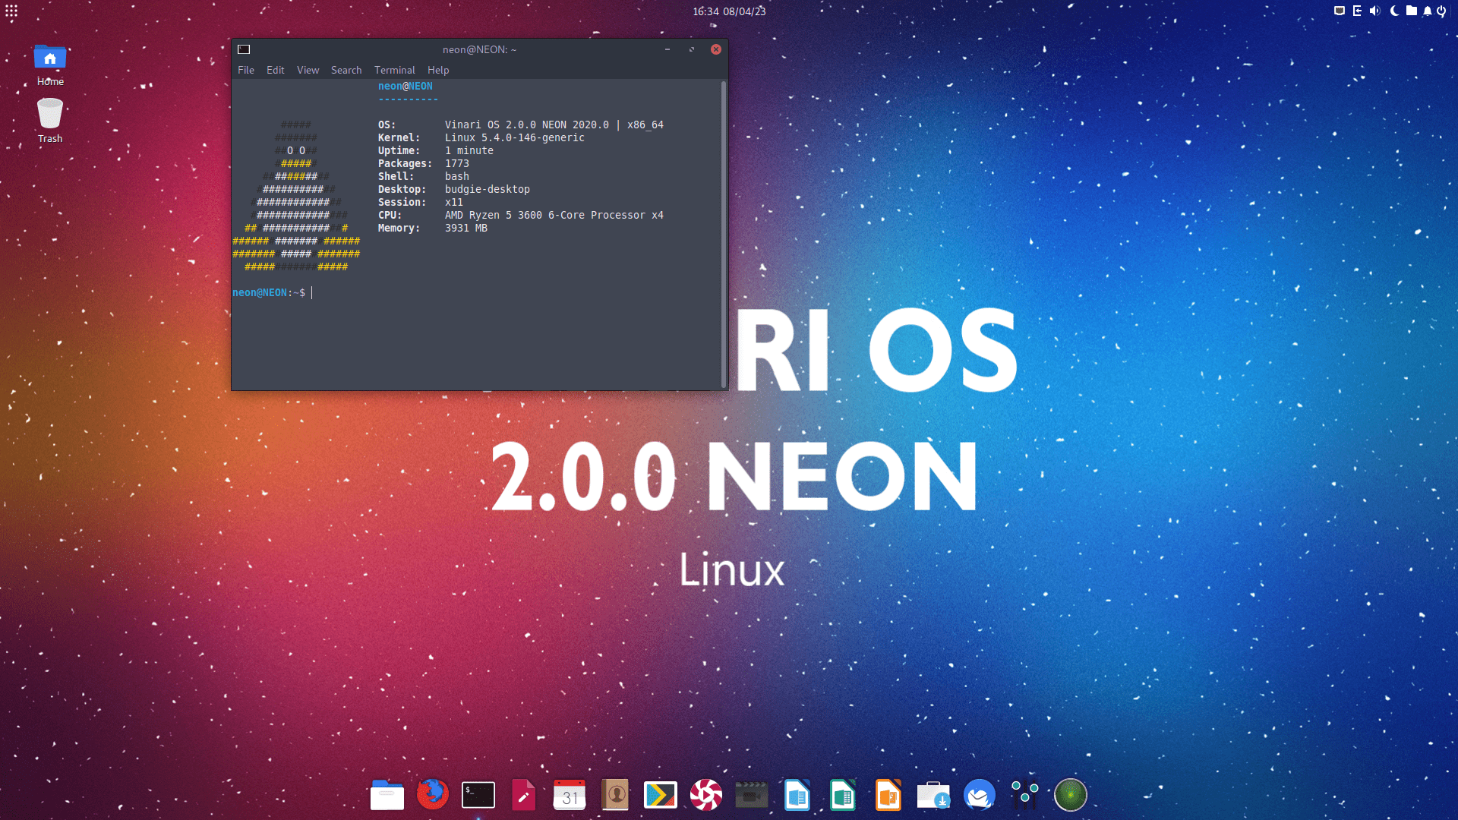This screenshot has width=1458, height=820.
Task: Launch the video clapperboard app in the dock
Action: pyautogui.click(x=752, y=795)
